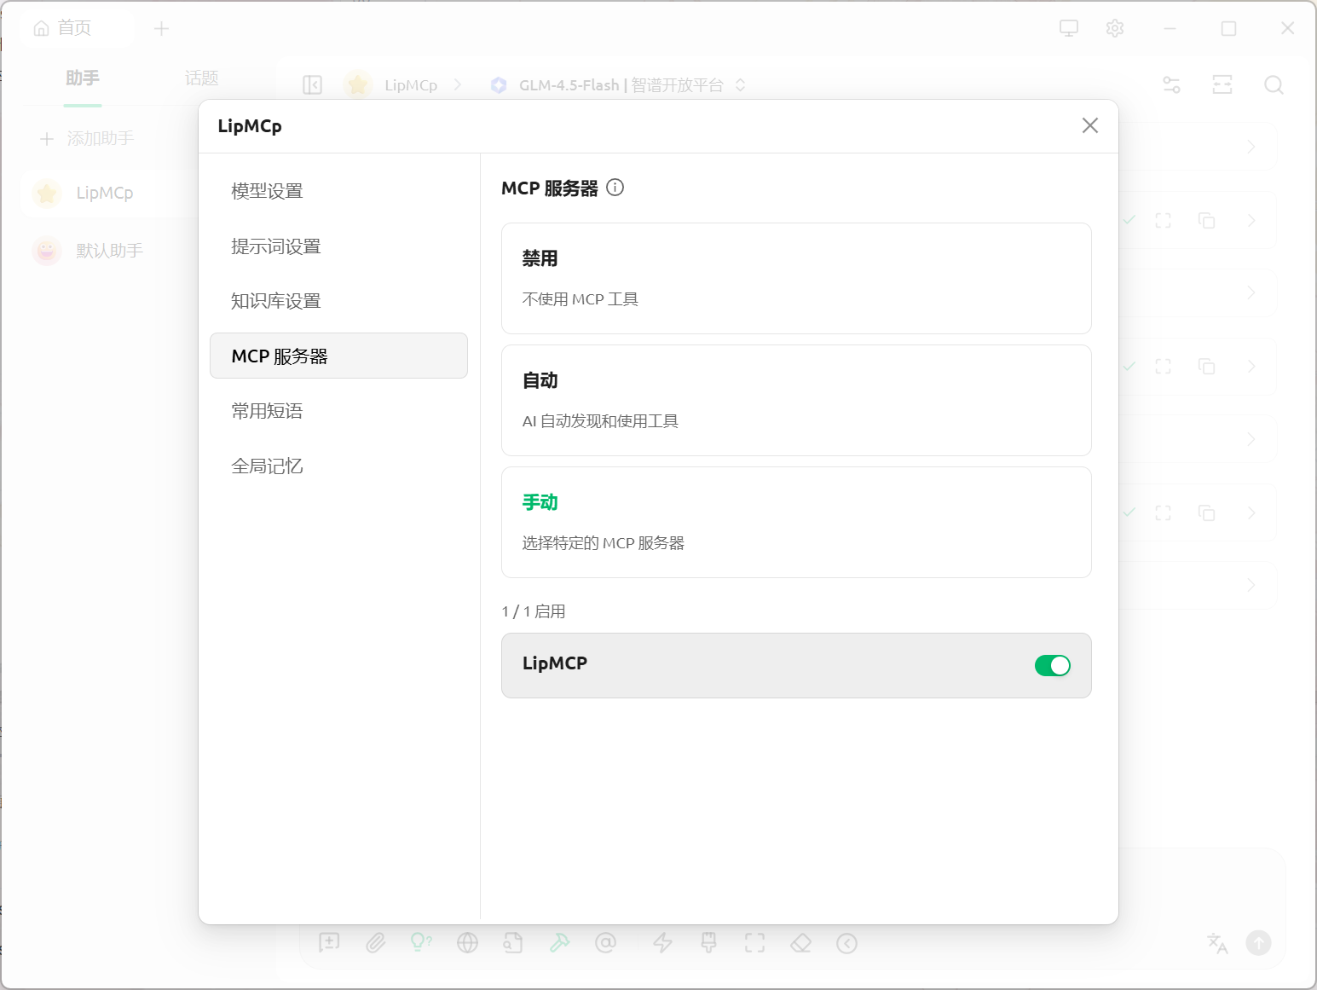The width and height of the screenshot is (1317, 990).
Task: Open the knowledge base file-search icon
Action: (x=513, y=942)
